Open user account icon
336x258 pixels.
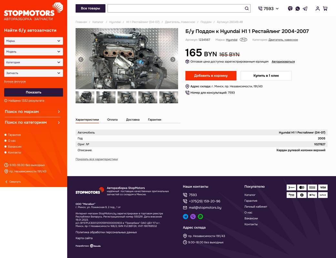pyautogui.click(x=318, y=9)
